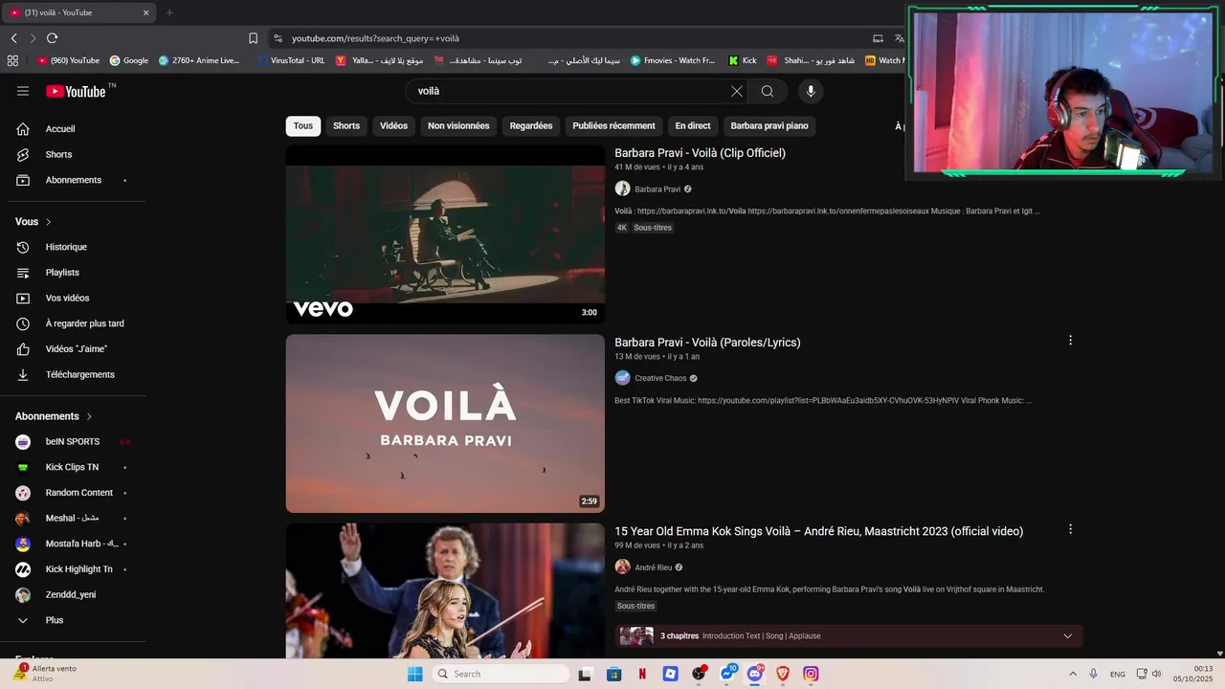Viewport: 1225px width, 689px height.
Task: Click inside the voilà search field
Action: click(569, 91)
